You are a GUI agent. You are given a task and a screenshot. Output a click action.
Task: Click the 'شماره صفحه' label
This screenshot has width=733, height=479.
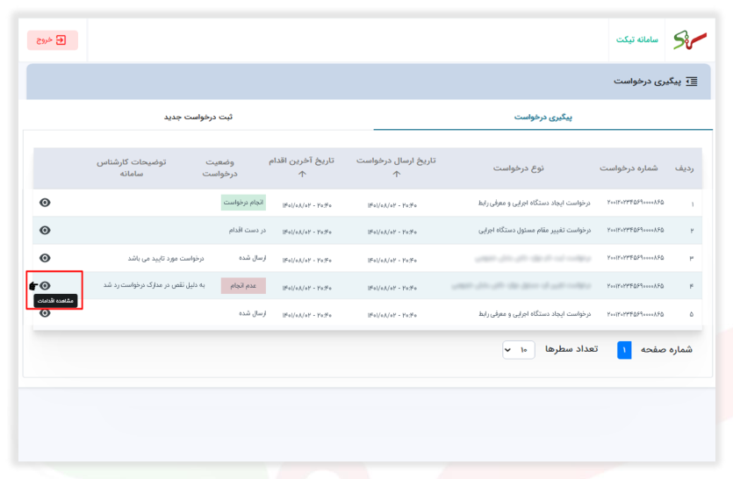666,349
